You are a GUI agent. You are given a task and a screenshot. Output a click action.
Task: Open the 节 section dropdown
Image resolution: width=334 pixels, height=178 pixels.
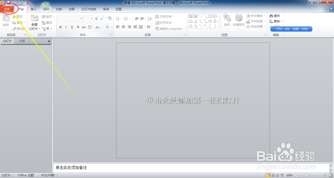click(x=47, y=28)
